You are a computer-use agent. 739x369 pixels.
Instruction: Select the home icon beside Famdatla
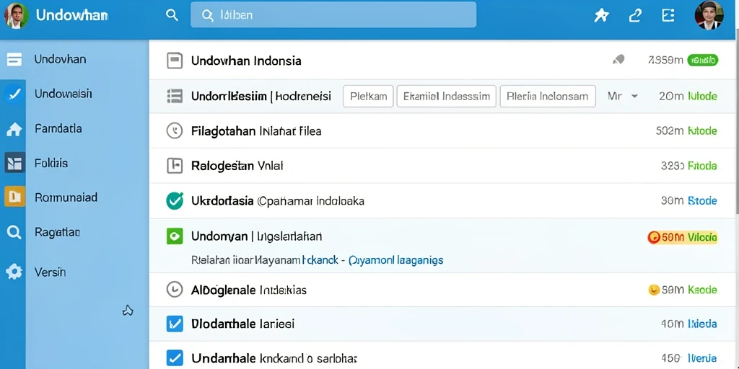(14, 129)
